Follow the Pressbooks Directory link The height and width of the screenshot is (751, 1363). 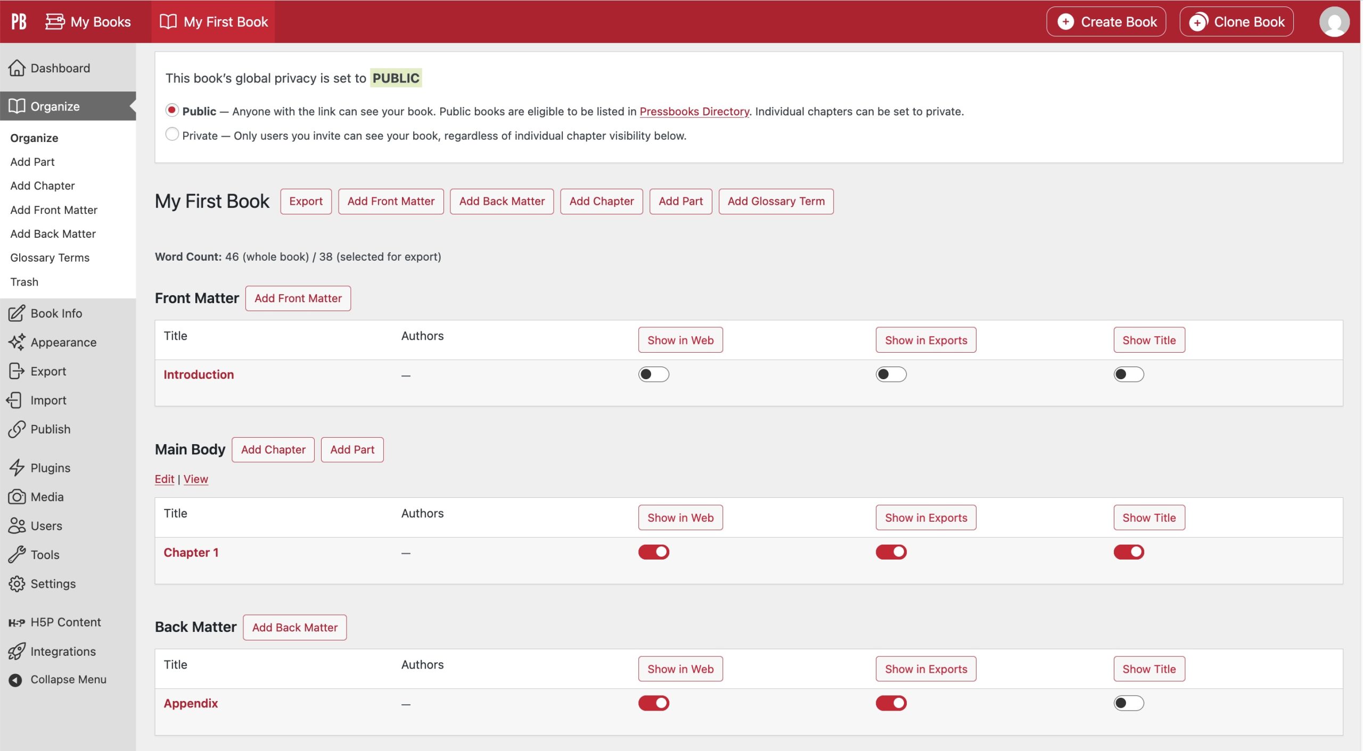(x=694, y=111)
